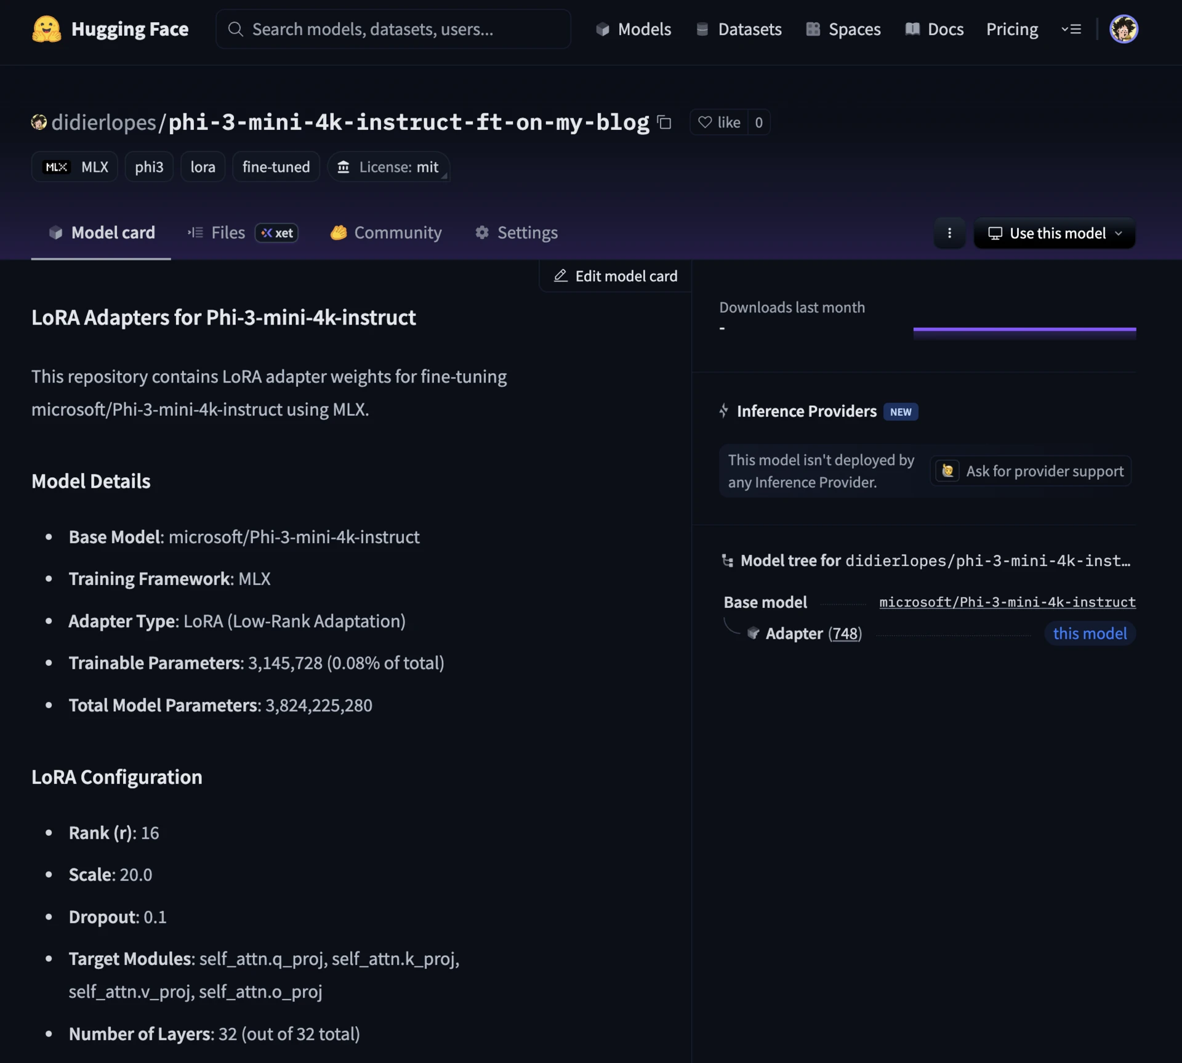1182x1063 pixels.
Task: Open the License: mit tag dropdown
Action: (388, 167)
